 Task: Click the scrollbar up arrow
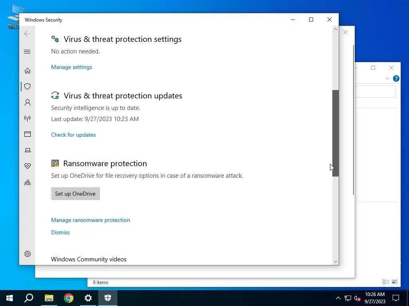[336, 29]
